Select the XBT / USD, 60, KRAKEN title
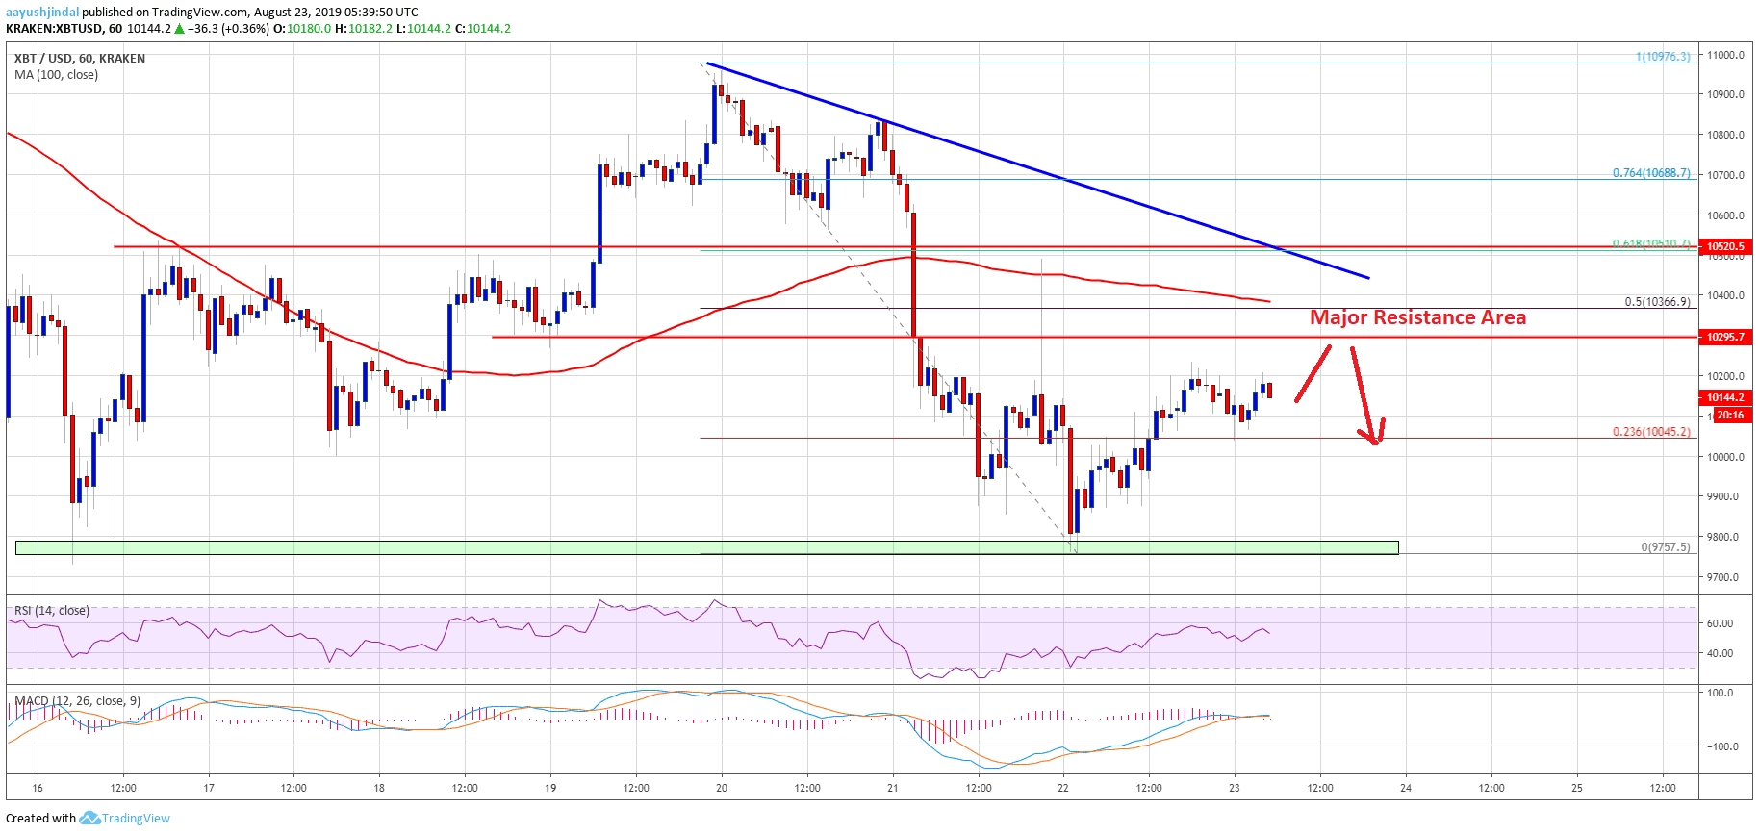 coord(80,58)
